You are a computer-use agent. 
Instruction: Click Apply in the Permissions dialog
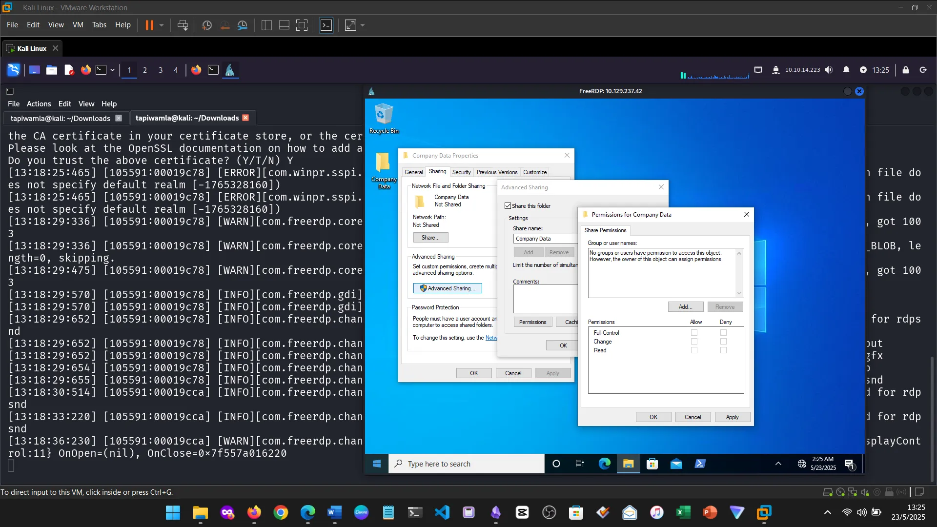tap(732, 417)
